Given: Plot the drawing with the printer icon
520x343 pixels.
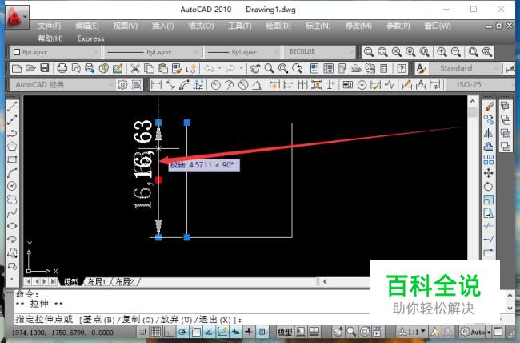Looking at the screenshot, I should 62,68.
